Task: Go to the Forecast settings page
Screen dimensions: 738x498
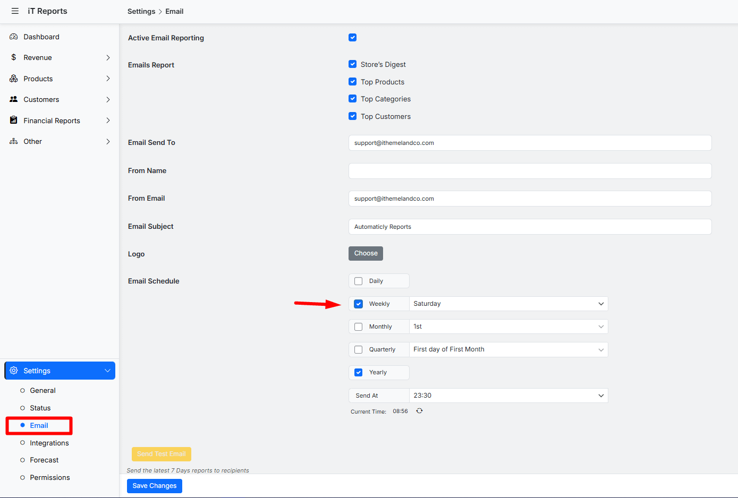Action: pos(44,460)
